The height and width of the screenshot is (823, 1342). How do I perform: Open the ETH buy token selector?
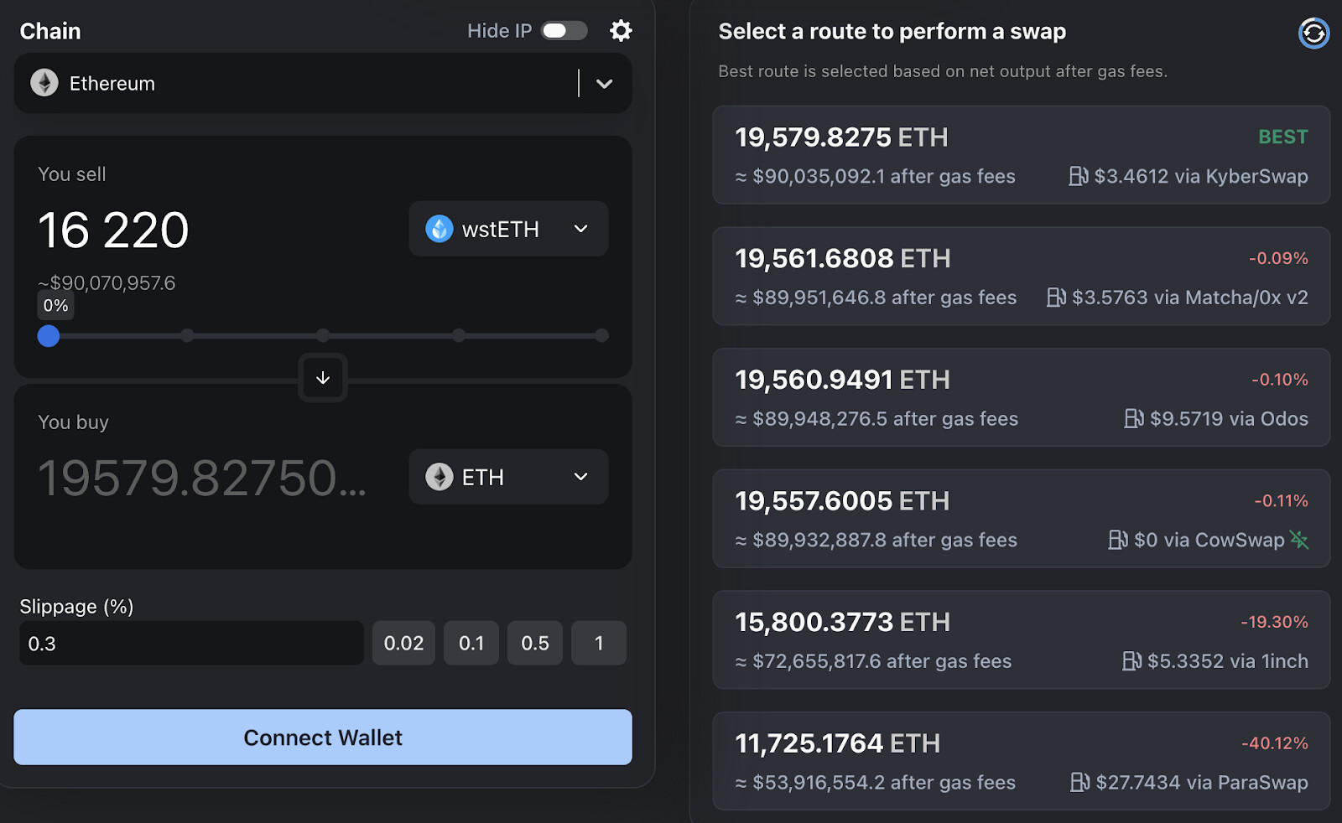pos(508,477)
